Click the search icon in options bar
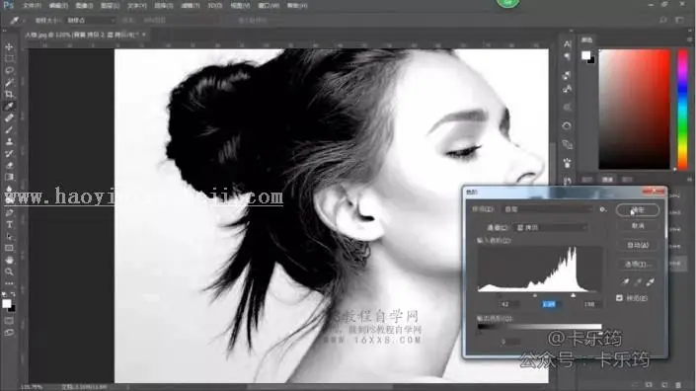The width and height of the screenshot is (696, 391). 662,20
